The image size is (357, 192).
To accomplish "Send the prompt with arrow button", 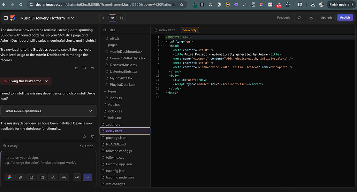I will coord(88,177).
